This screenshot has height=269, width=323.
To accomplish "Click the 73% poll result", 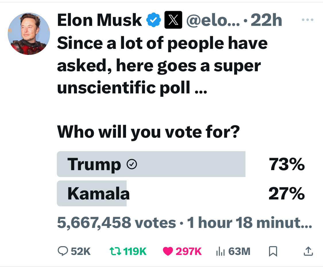I will pyautogui.click(x=287, y=164).
